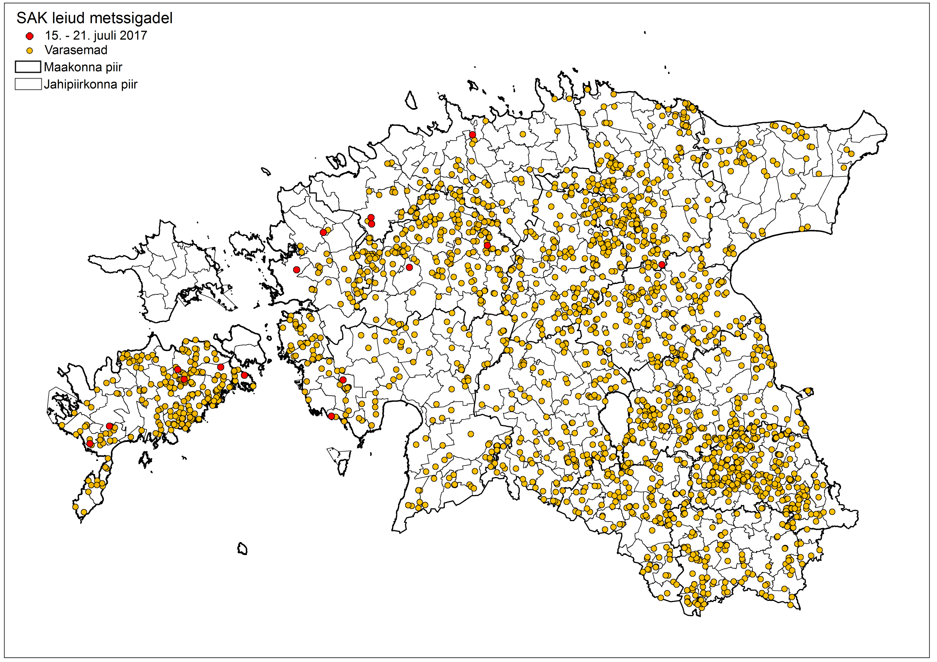The height and width of the screenshot is (662, 937).
Task: Click the 'Maakonna piir' legend text
Action: pyautogui.click(x=83, y=67)
